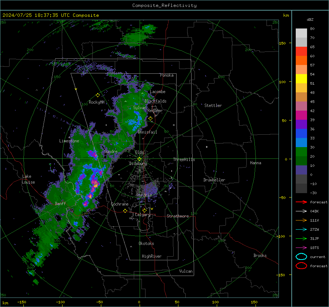The image size is (329, 307).
Task: Click the cyan current ellipse icon
Action: pyautogui.click(x=301, y=257)
